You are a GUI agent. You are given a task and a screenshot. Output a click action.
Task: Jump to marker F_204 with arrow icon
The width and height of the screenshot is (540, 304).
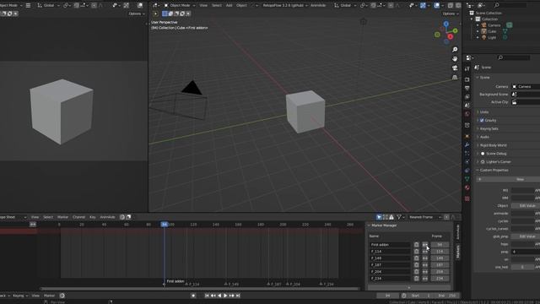(425, 272)
